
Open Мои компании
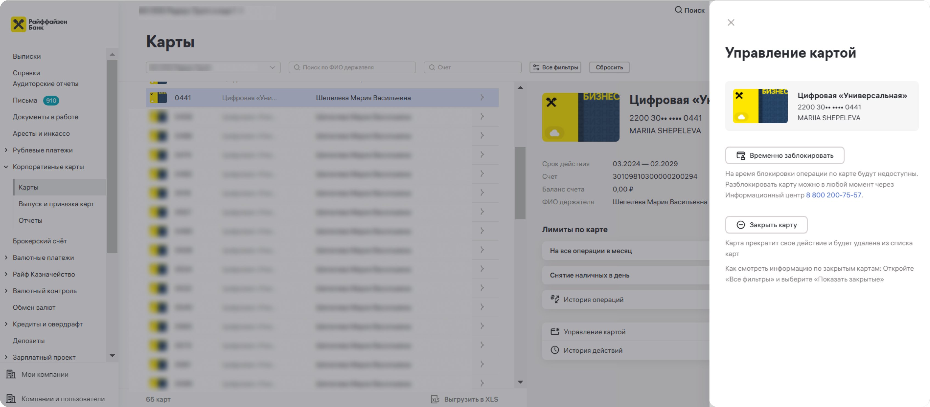[38, 374]
